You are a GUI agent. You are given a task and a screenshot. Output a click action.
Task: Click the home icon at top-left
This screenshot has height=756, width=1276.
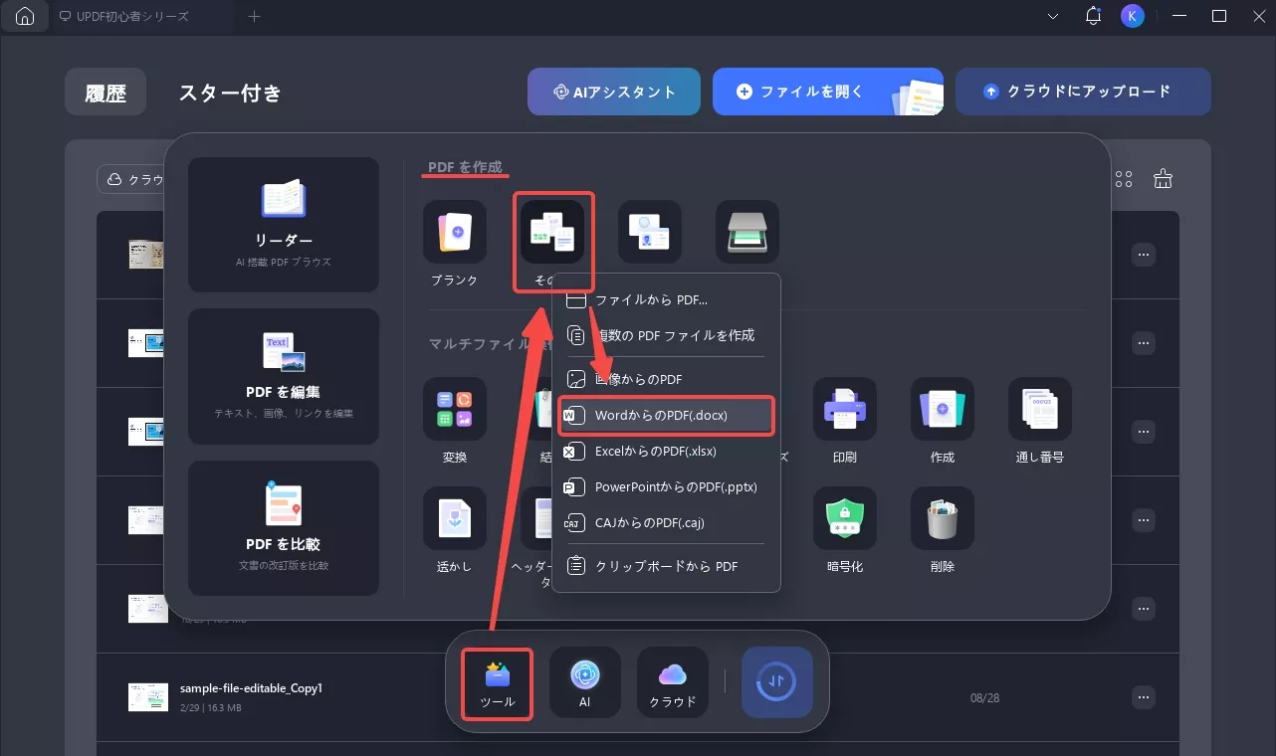pos(25,16)
